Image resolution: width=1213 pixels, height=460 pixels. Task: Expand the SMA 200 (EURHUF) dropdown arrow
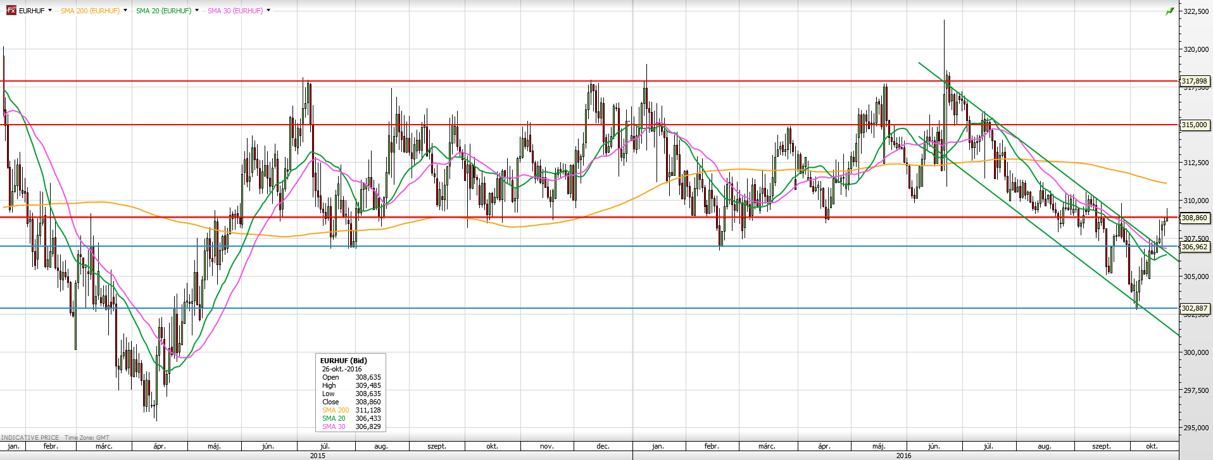tap(125, 11)
